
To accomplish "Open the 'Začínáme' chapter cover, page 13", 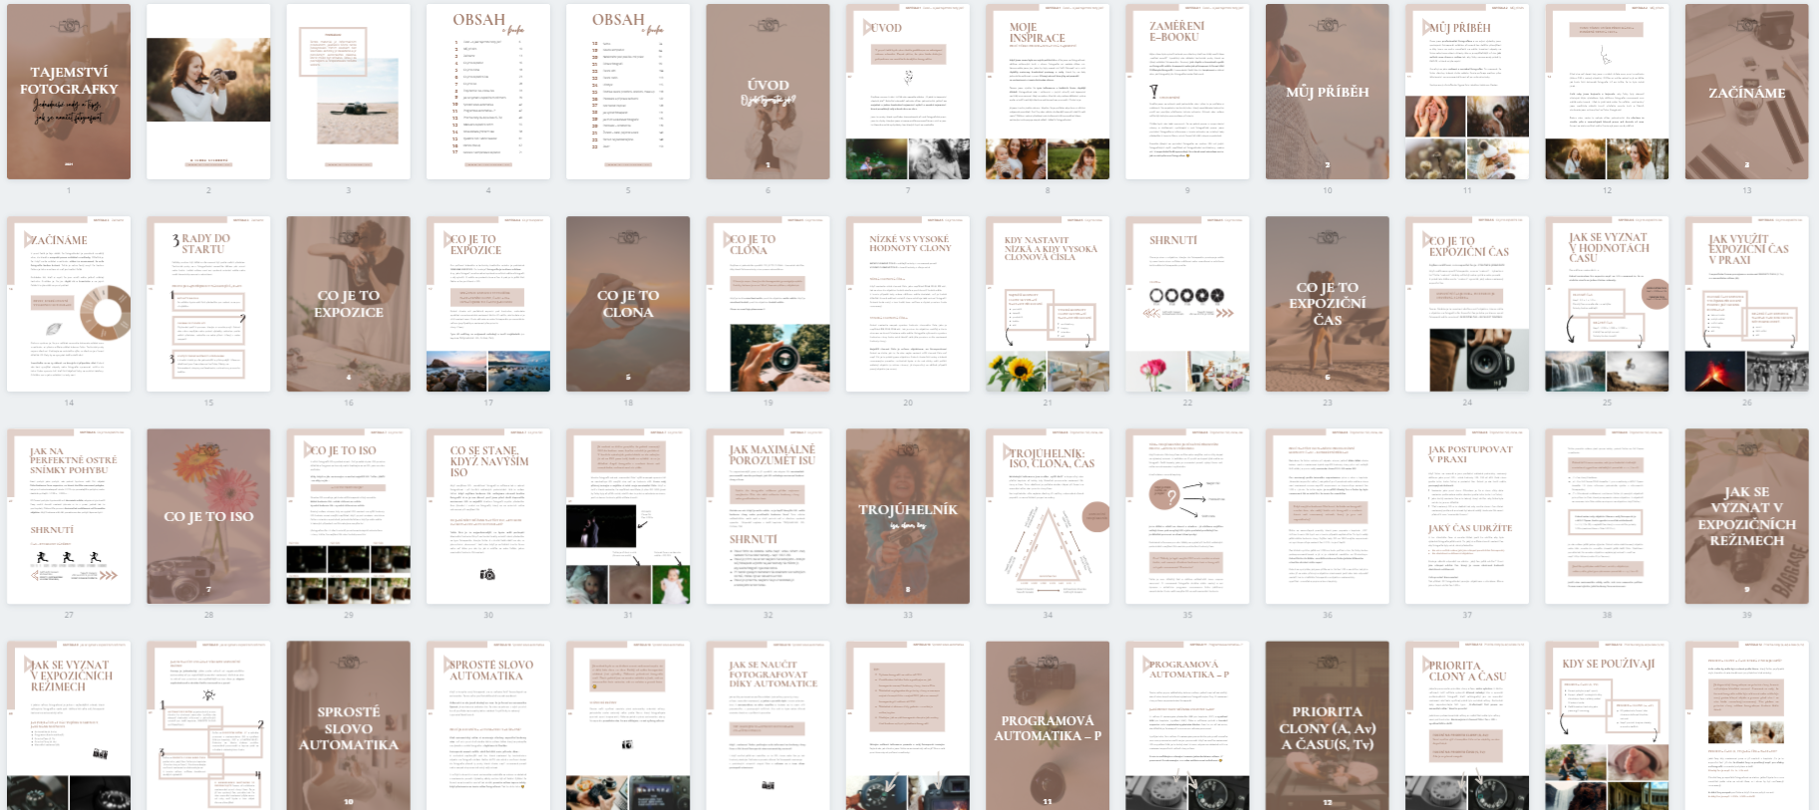I will pyautogui.click(x=1747, y=92).
